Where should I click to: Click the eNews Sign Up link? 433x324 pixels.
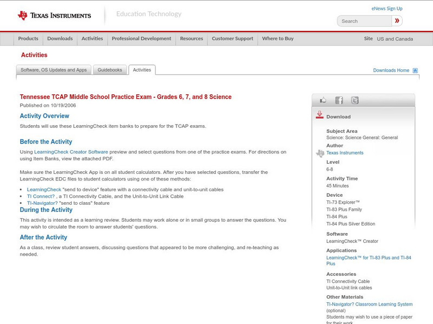tap(386, 8)
